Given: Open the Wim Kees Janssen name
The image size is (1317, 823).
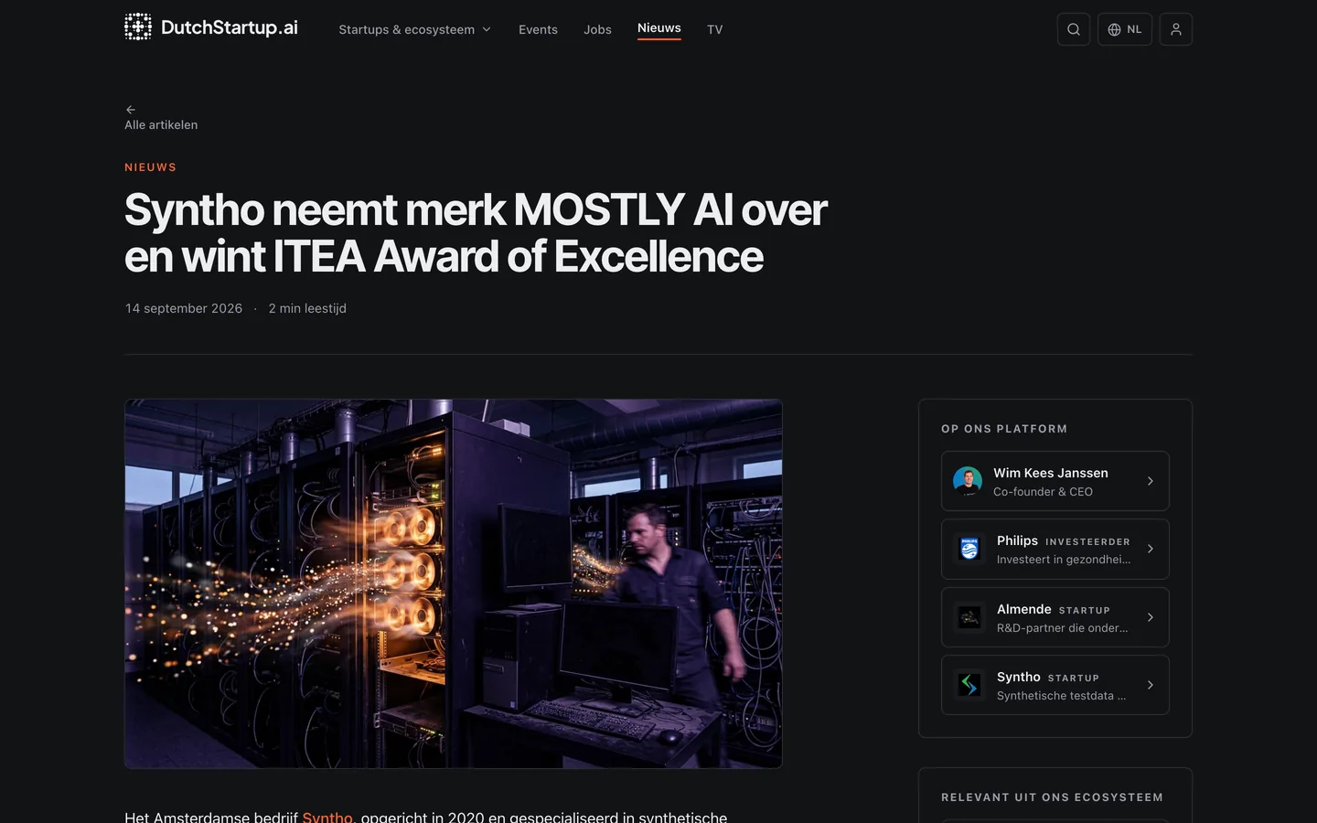Looking at the screenshot, I should (x=1051, y=473).
